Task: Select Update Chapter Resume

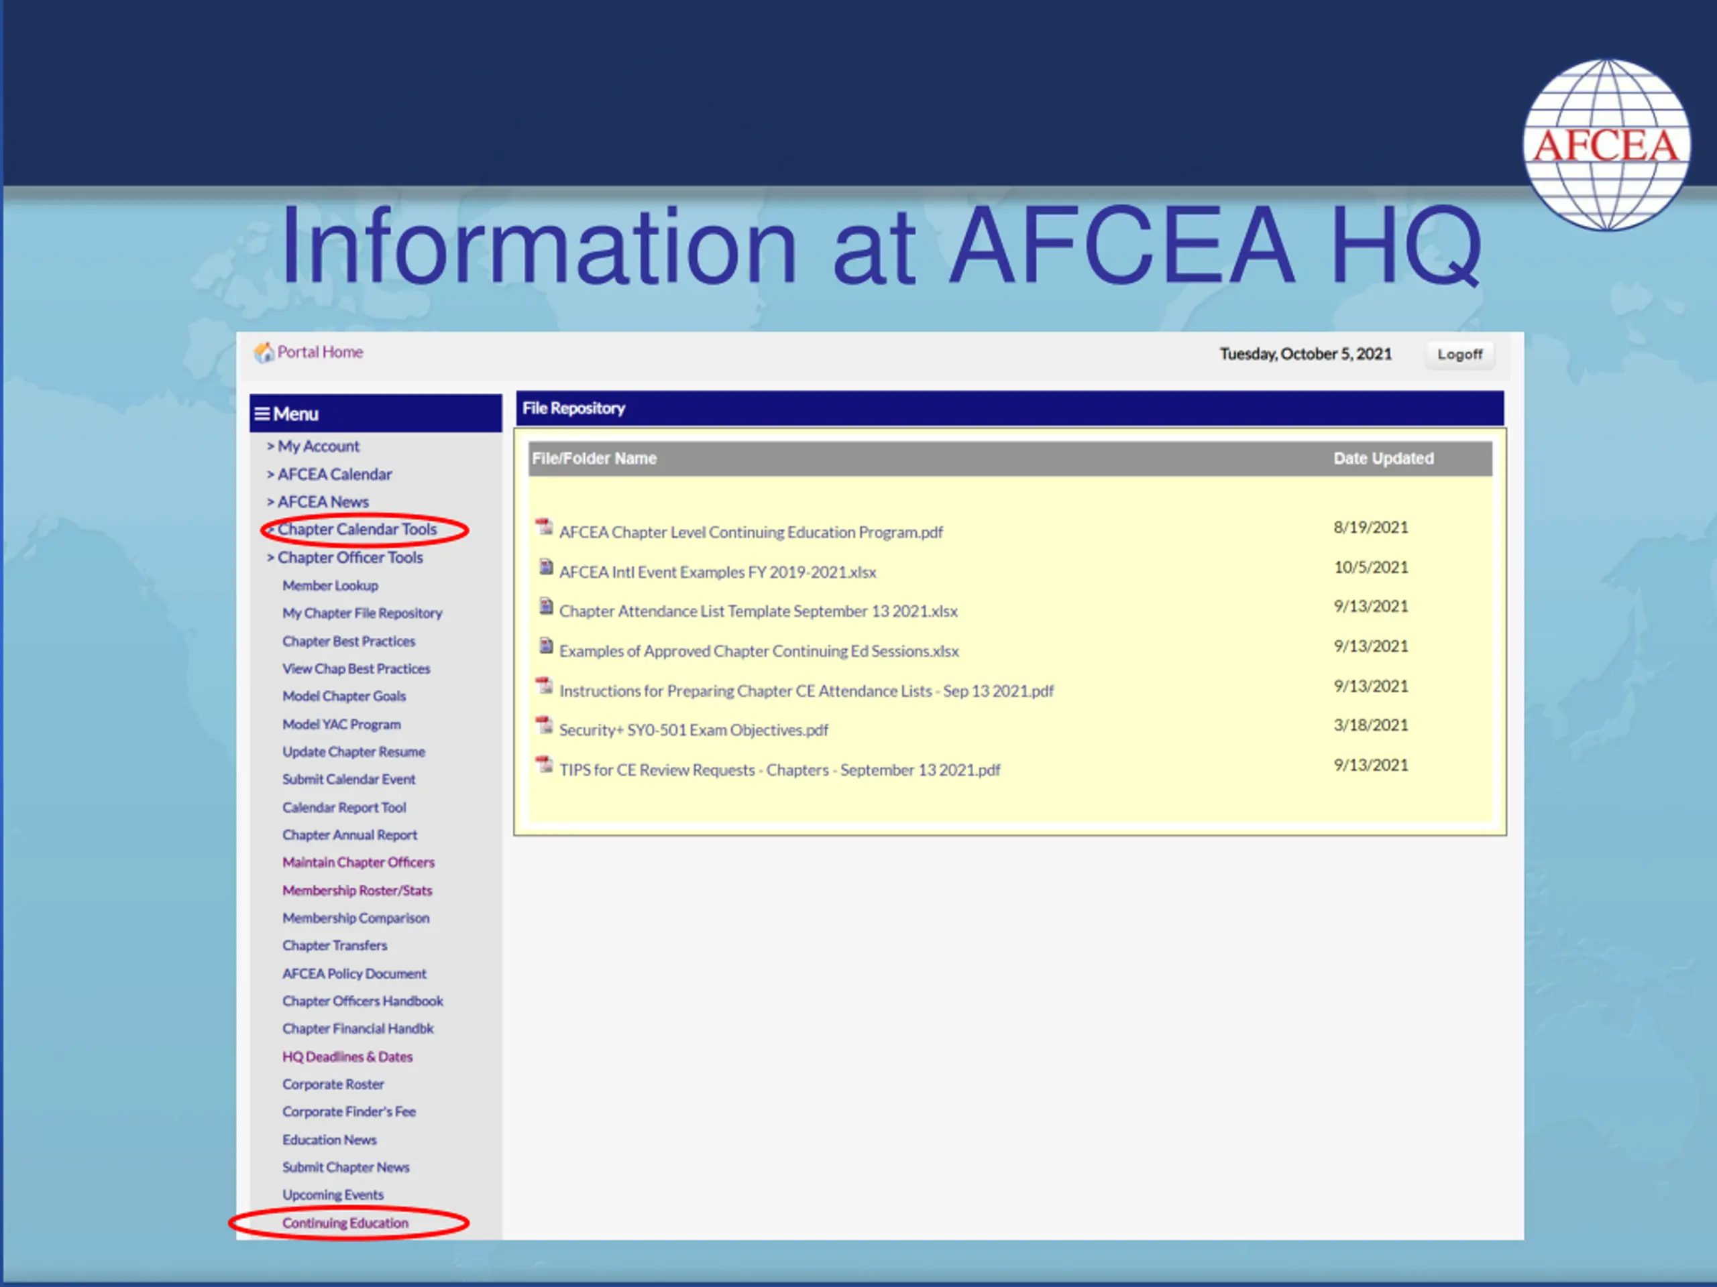Action: click(354, 751)
